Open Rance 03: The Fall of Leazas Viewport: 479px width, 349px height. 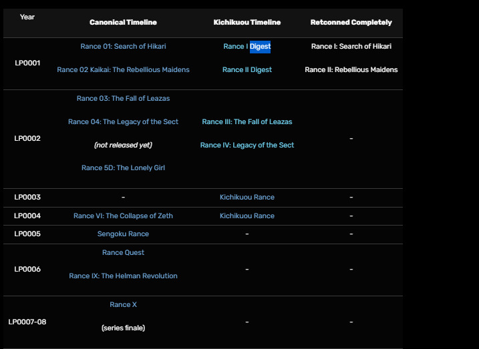point(123,99)
